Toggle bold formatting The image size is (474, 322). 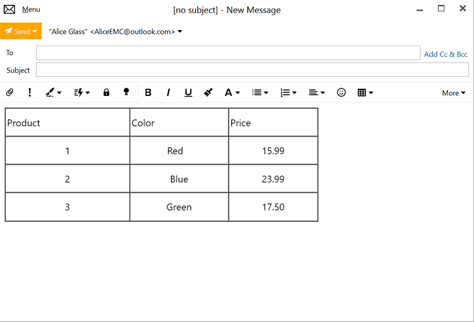148,92
